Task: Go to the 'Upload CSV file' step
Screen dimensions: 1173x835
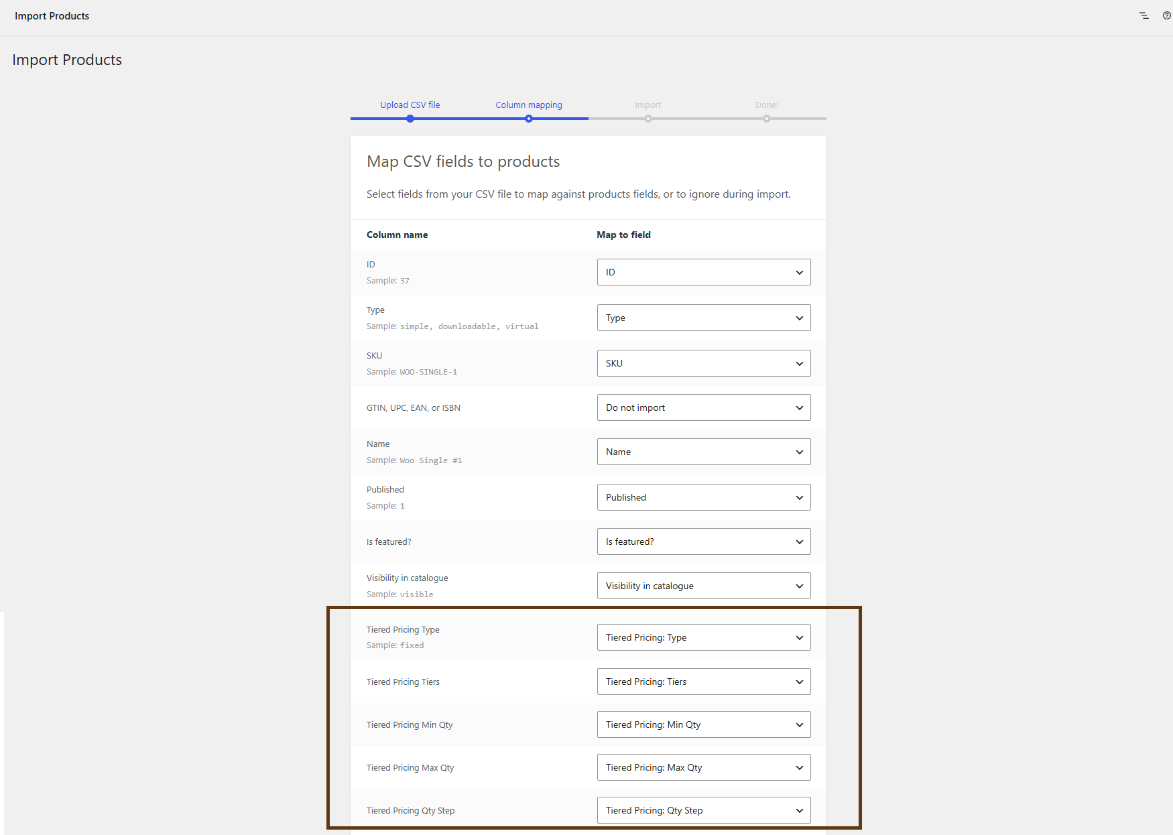Action: point(410,105)
